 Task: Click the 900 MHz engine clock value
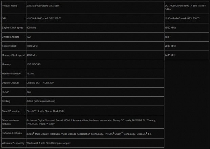(x=31, y=27)
